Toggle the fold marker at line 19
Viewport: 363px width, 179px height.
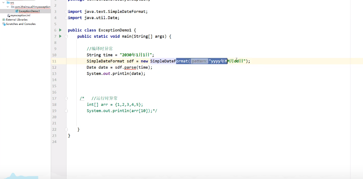click(66, 110)
